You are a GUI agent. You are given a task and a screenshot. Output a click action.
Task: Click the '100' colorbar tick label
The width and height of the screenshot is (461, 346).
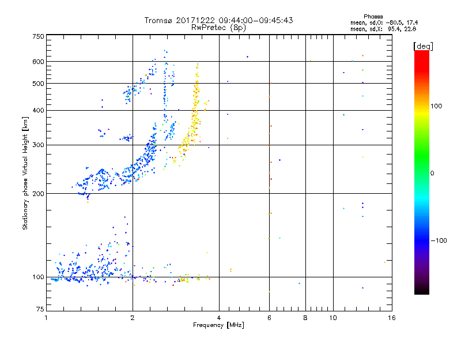pyautogui.click(x=436, y=106)
